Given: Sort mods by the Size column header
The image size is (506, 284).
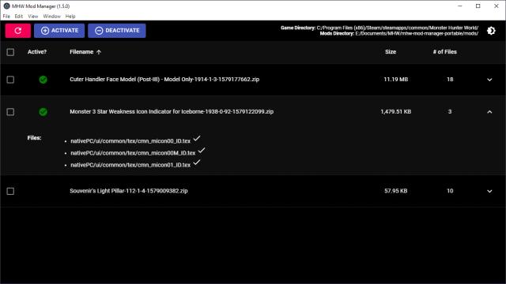Looking at the screenshot, I should coord(390,52).
